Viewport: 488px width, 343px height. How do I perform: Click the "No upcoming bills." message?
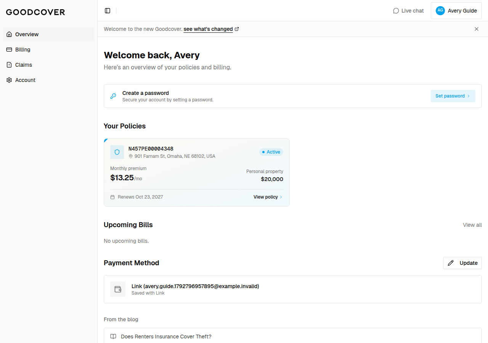126,241
